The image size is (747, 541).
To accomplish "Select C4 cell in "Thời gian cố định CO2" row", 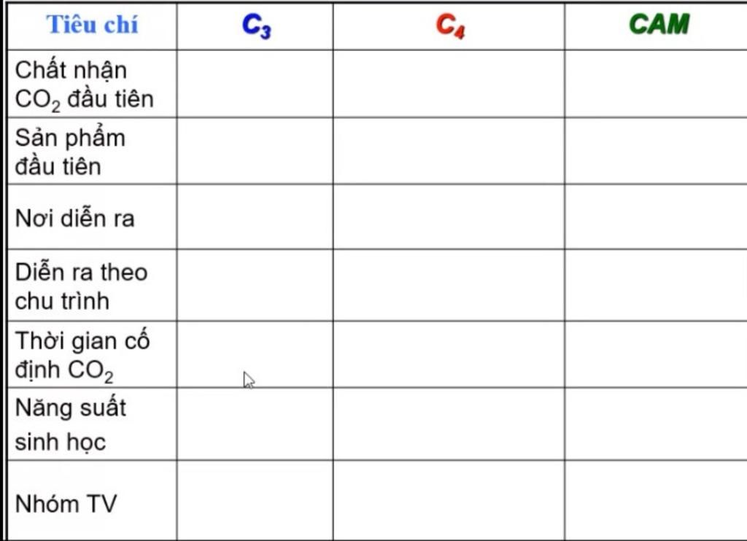I will (449, 354).
